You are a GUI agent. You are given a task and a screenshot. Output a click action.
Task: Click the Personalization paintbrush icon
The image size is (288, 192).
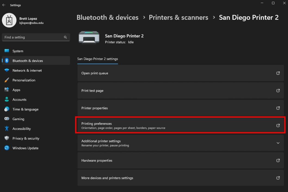tap(7, 80)
